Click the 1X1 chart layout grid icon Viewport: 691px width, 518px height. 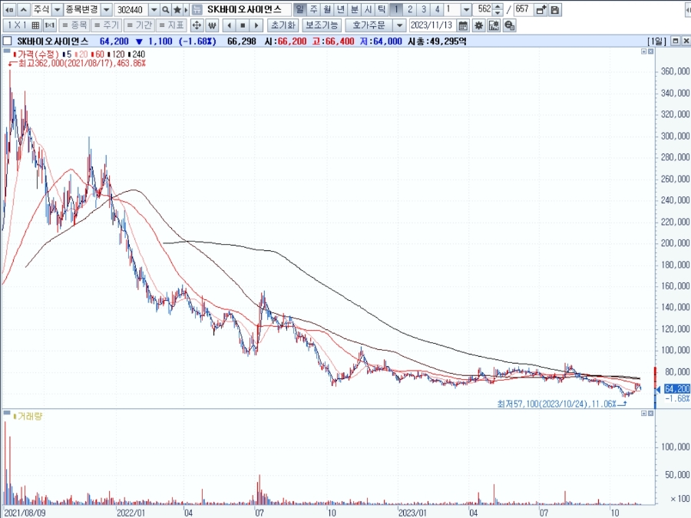coord(35,25)
